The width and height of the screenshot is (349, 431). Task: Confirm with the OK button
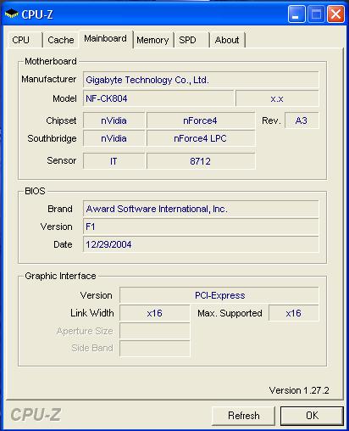coord(312,416)
